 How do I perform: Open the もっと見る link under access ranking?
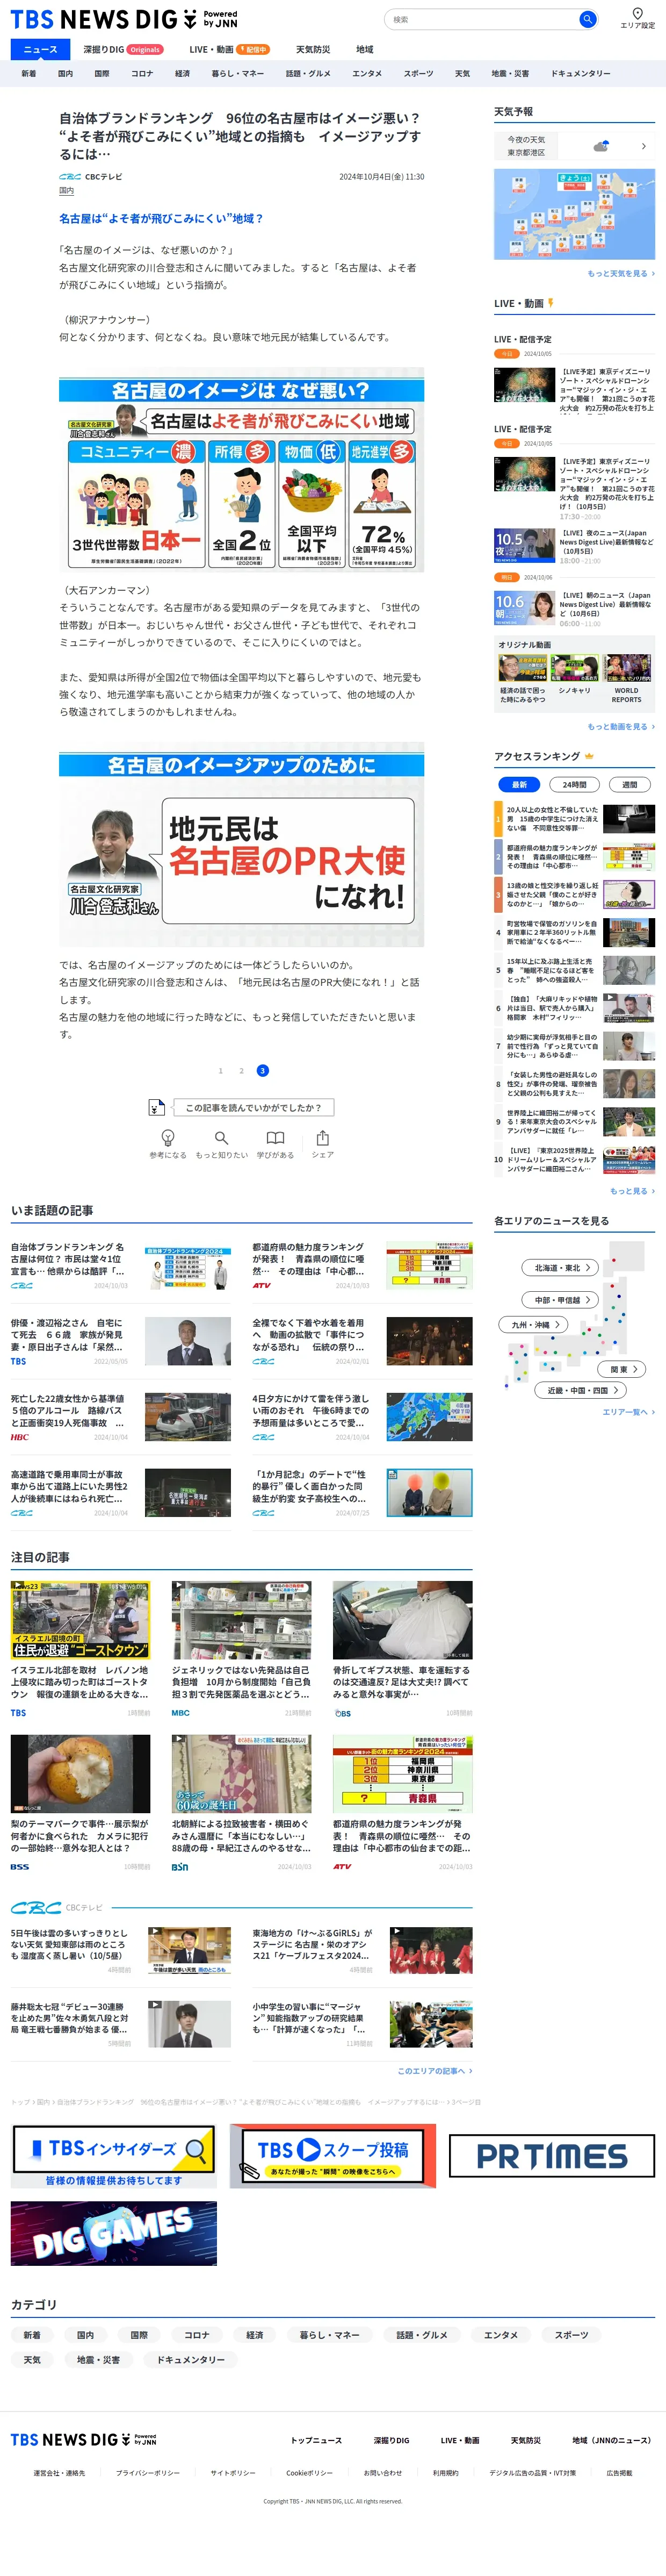(632, 1191)
